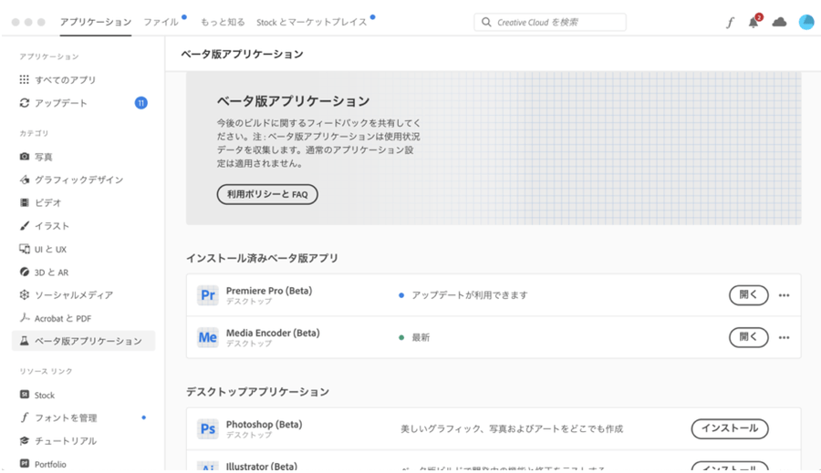Click the ベータ版アプリケーション flask icon in the sidebar
Screen dimensions: 821x473
(24, 341)
